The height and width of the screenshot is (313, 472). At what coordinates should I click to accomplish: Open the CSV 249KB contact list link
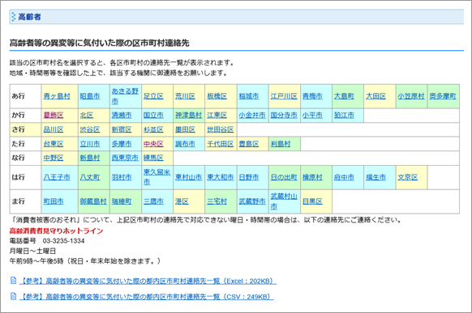147,297
